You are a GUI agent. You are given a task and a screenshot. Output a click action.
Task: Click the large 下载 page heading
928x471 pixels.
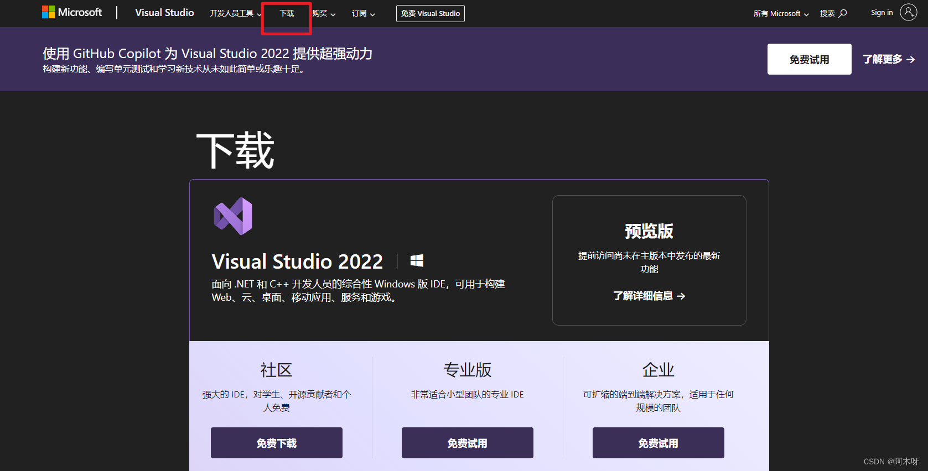(236, 150)
